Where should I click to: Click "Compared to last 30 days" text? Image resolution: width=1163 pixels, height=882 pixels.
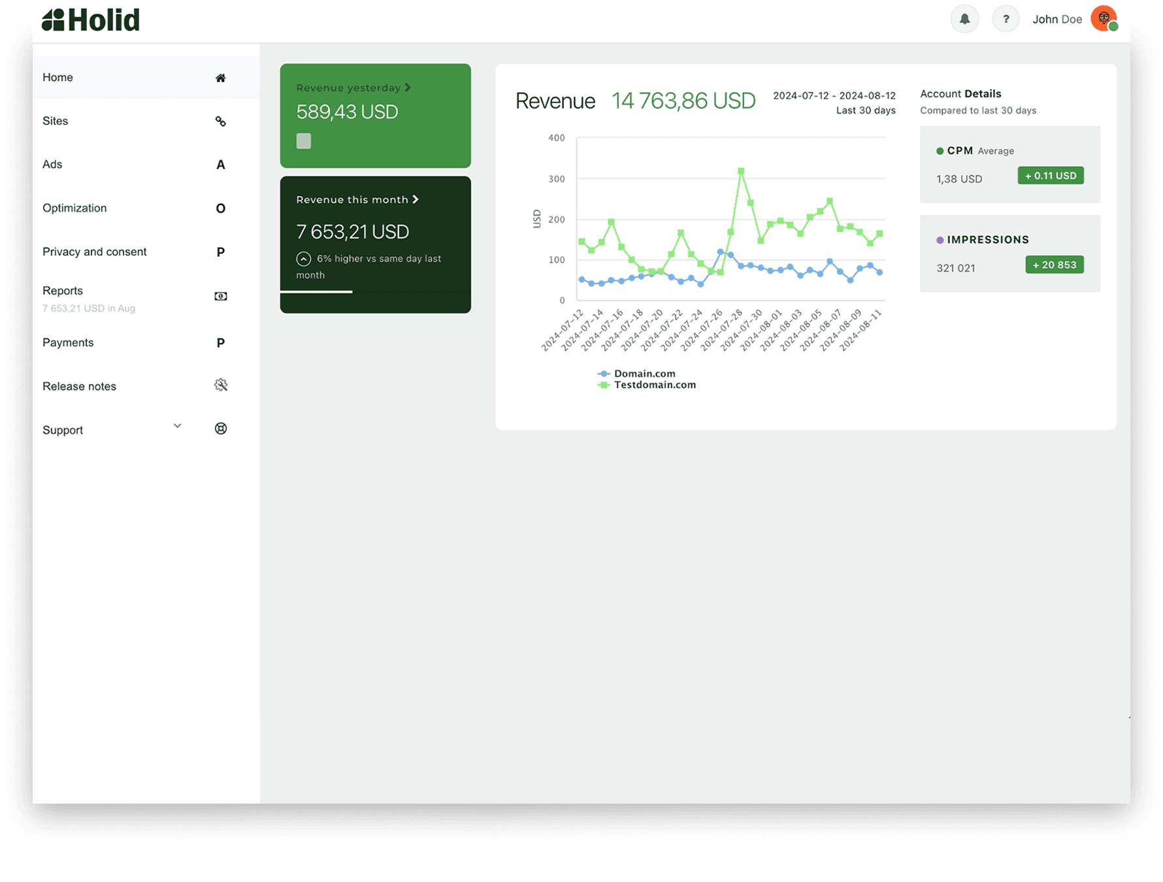(978, 110)
